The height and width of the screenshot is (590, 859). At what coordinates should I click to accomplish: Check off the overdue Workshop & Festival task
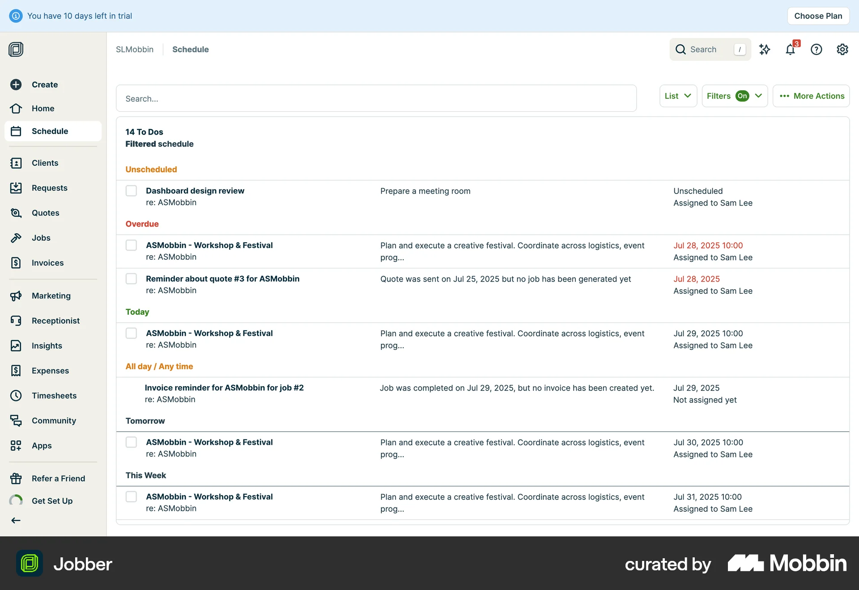(x=131, y=245)
